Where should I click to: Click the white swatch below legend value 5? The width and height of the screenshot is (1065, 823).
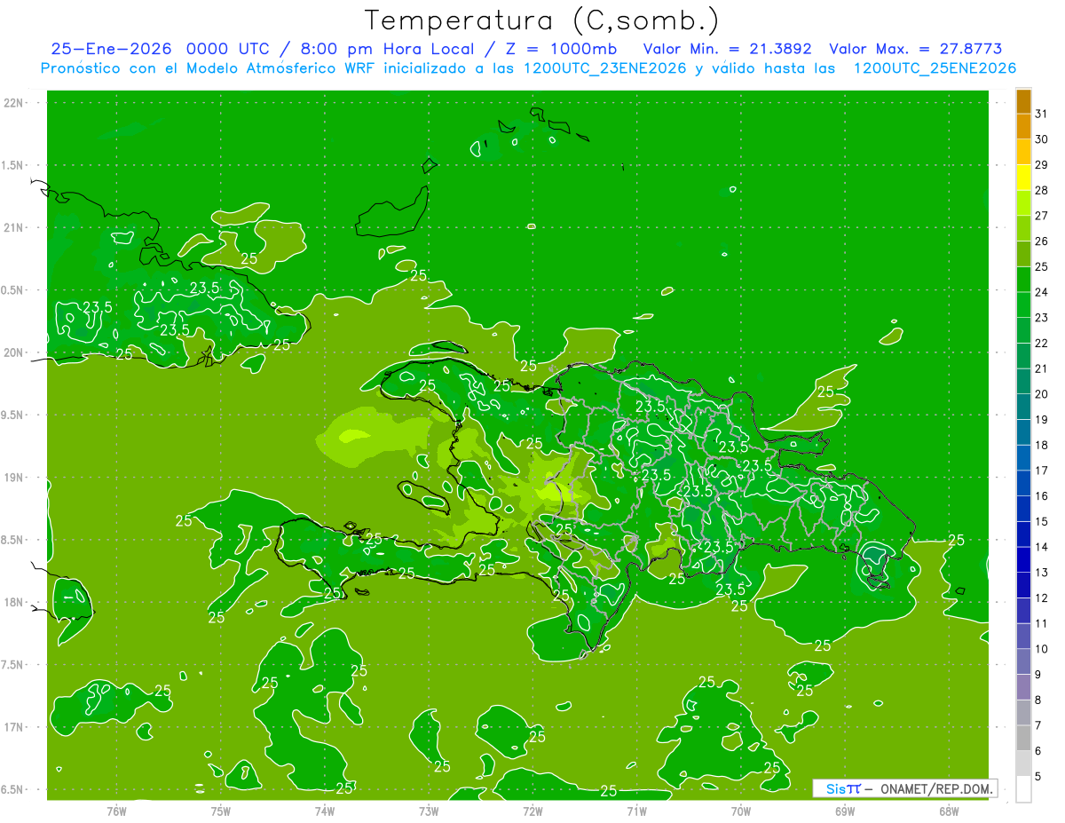(1023, 788)
